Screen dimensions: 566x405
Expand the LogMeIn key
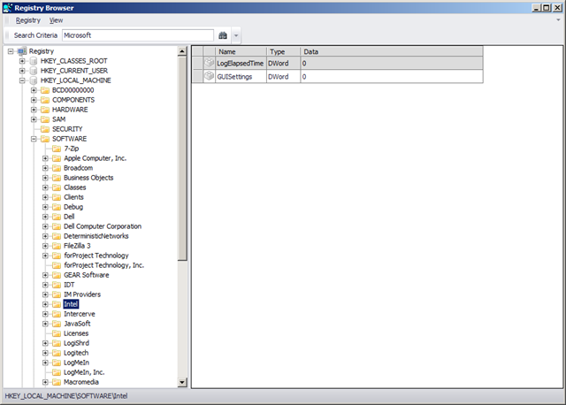coord(45,363)
